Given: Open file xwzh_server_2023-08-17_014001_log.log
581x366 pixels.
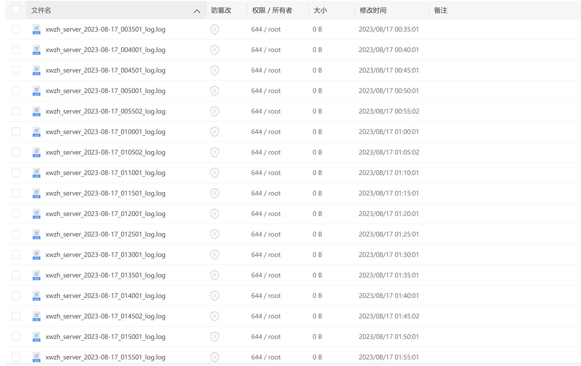Looking at the screenshot, I should pos(105,296).
